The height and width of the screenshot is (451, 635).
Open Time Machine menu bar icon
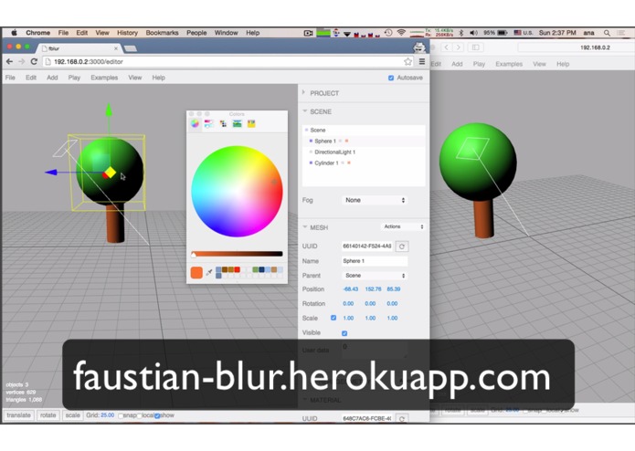click(388, 33)
